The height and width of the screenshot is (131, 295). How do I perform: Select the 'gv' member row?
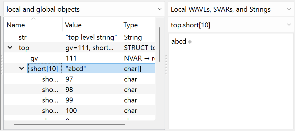coord(34,58)
